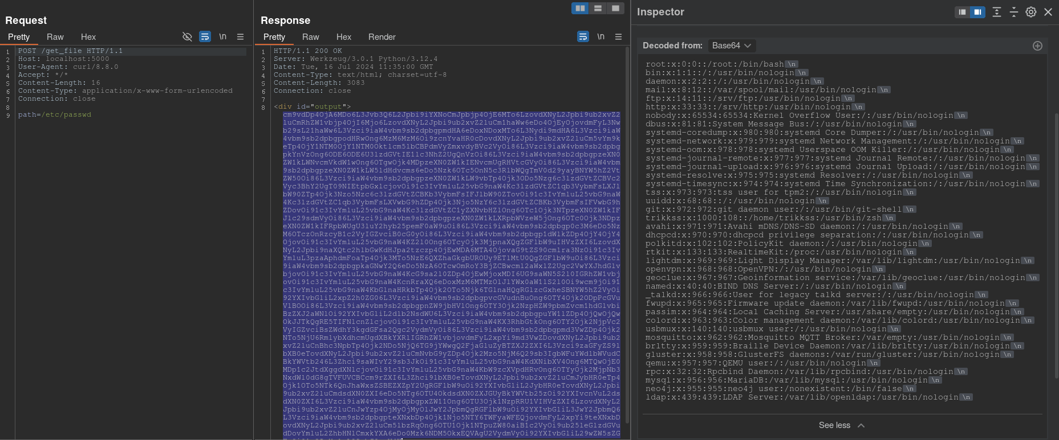Click the HTTP/1.1 200 OK status line
The image size is (1059, 440).
coord(307,51)
